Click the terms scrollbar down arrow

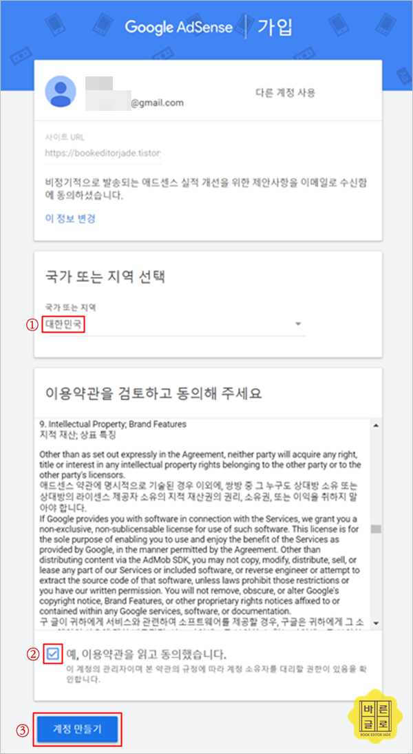click(x=376, y=622)
